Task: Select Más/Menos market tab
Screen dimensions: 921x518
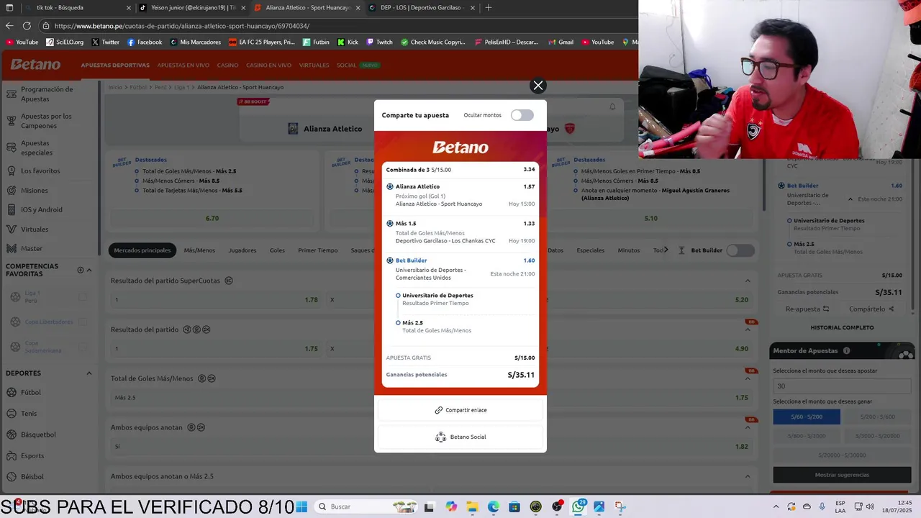Action: point(199,250)
